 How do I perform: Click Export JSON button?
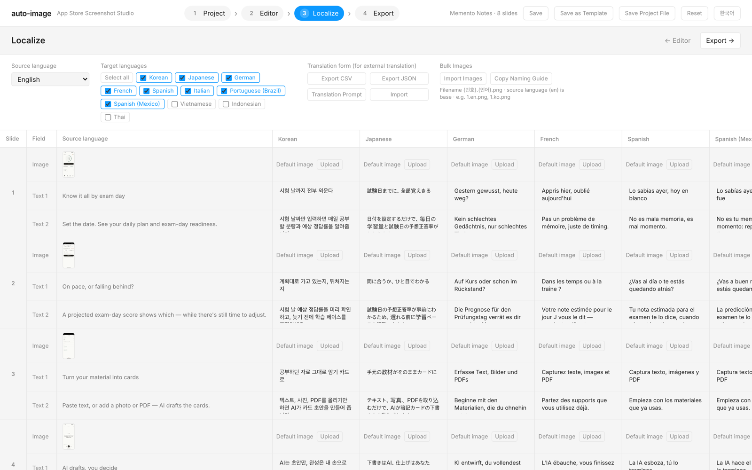coord(399,78)
